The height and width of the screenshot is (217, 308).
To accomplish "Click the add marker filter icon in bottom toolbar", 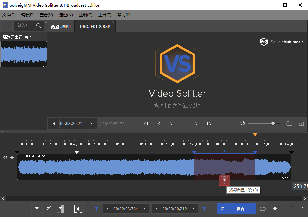I will [37, 209].
